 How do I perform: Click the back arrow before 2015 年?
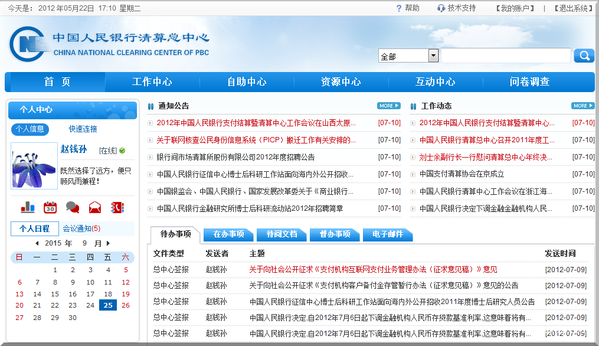click(37, 242)
